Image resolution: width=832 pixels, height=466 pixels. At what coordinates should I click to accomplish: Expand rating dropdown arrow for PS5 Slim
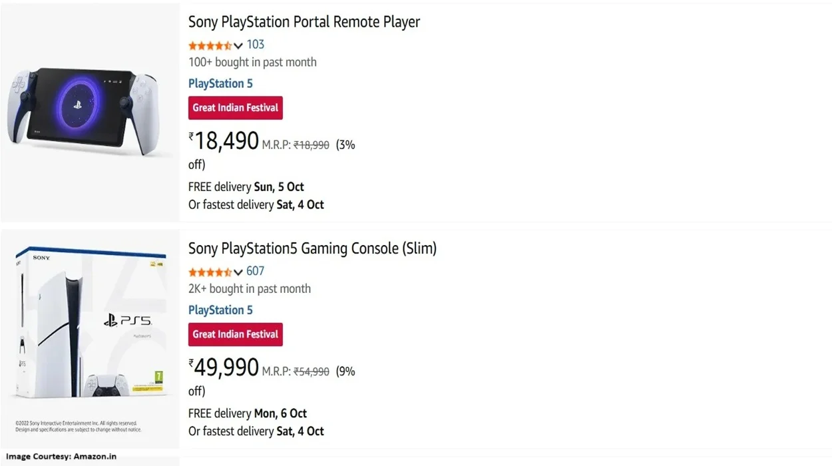click(x=238, y=272)
